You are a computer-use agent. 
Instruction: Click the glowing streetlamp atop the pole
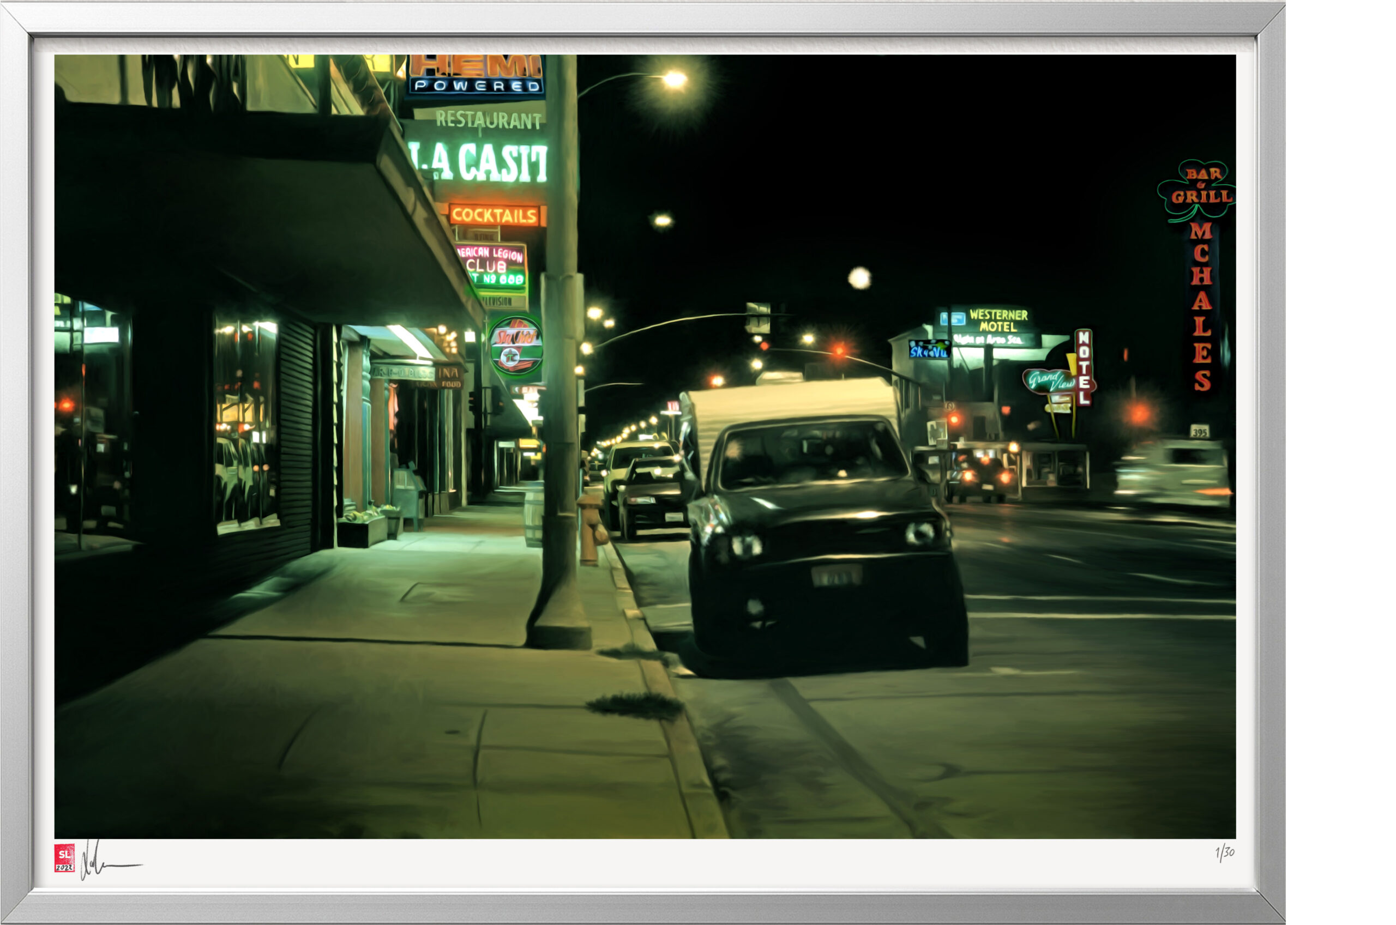point(675,80)
